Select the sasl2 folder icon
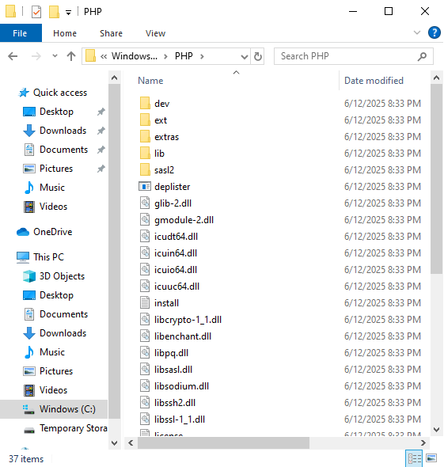 [145, 169]
